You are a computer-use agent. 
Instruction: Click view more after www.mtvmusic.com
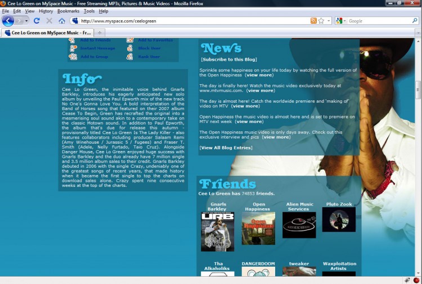pos(261,91)
